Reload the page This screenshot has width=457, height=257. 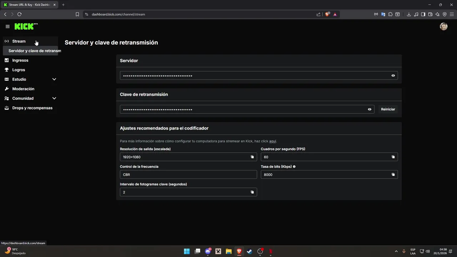(x=19, y=14)
